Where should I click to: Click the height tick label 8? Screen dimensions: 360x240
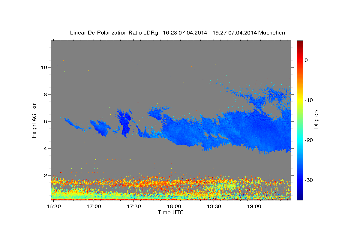(45, 94)
